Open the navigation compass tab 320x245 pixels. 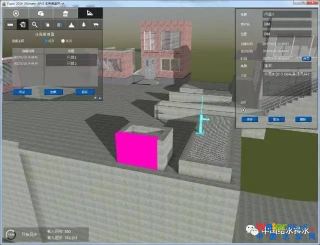(x=15, y=13)
